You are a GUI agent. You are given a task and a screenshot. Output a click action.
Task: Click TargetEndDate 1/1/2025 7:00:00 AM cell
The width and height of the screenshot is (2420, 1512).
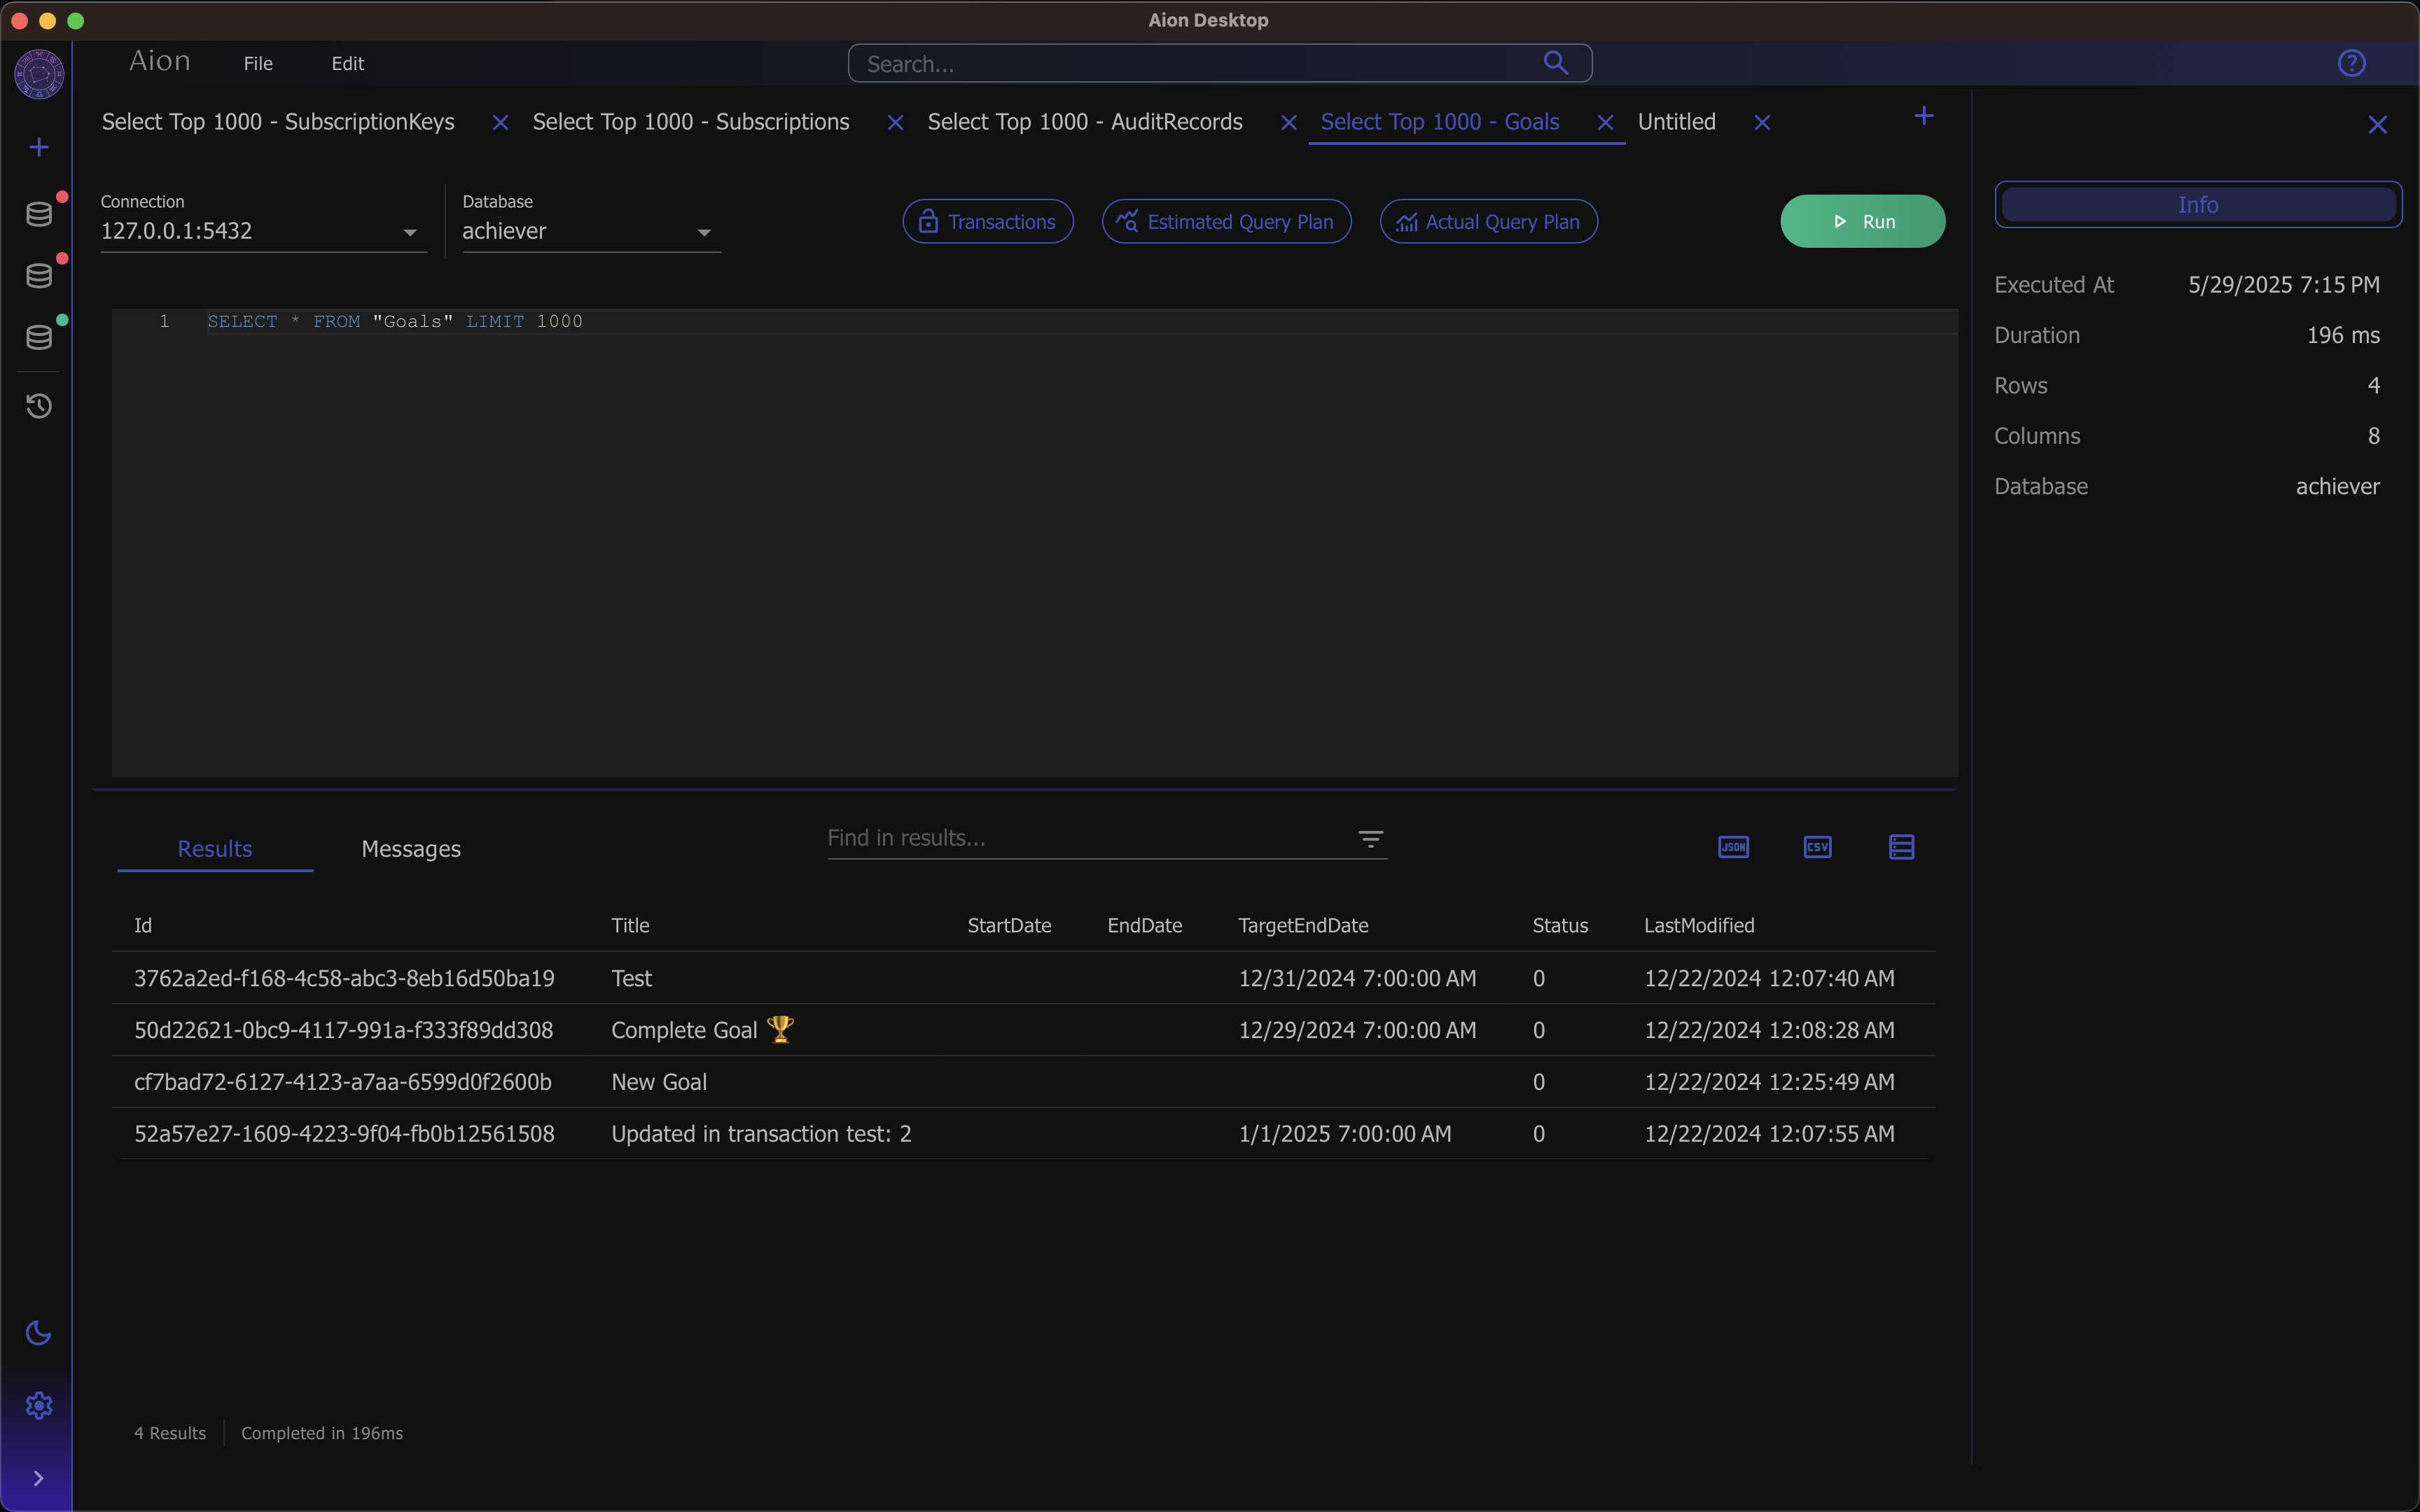click(1345, 1134)
